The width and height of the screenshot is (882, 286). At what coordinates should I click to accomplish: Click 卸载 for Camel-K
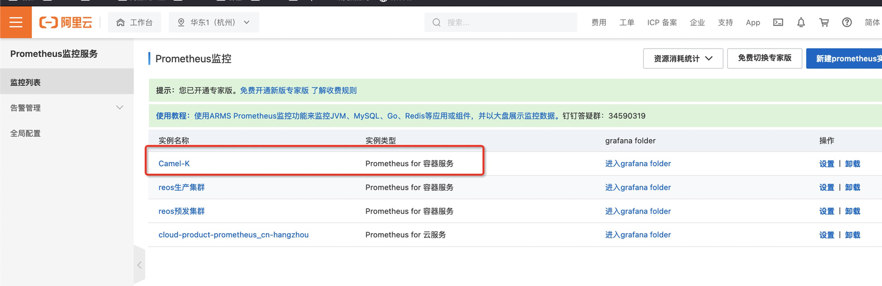(x=853, y=164)
